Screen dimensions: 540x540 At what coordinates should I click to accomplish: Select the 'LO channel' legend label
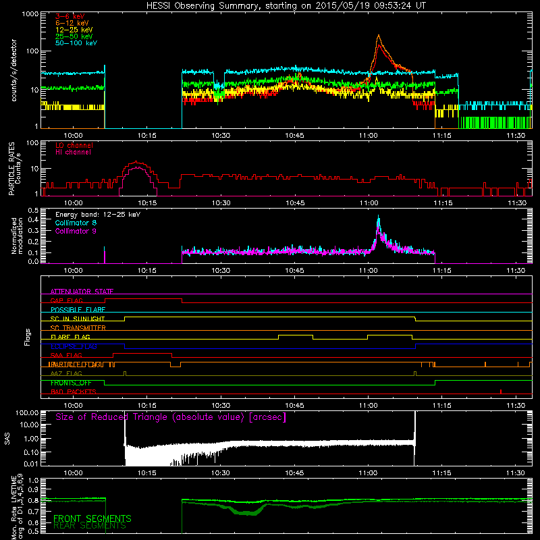tap(74, 145)
